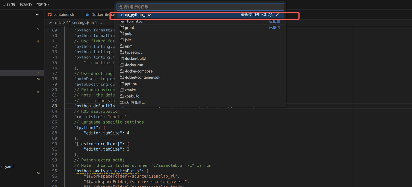Open typescript task folder
The width and height of the screenshot is (412, 187).
(x=200, y=52)
